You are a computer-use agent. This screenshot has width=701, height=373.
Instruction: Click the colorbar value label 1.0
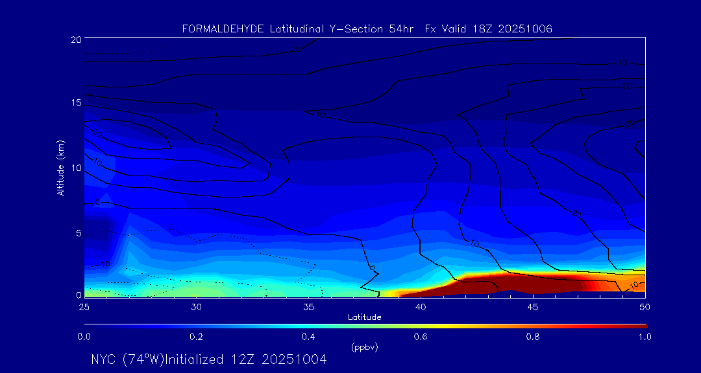pyautogui.click(x=645, y=337)
